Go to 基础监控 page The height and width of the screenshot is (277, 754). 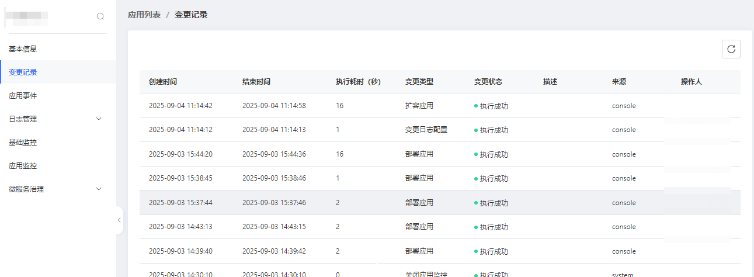pyautogui.click(x=23, y=142)
